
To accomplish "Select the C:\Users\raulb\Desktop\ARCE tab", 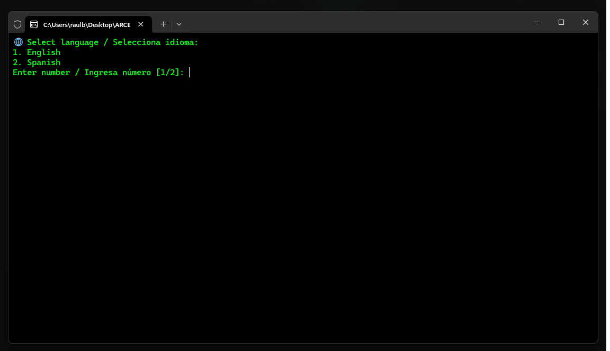I will pos(88,24).
